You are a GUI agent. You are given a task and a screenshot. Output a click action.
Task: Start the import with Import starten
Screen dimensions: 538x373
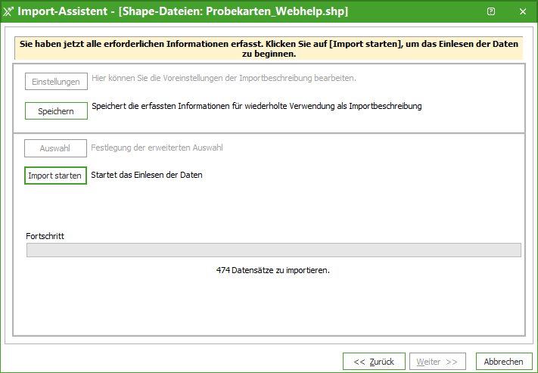click(x=55, y=176)
